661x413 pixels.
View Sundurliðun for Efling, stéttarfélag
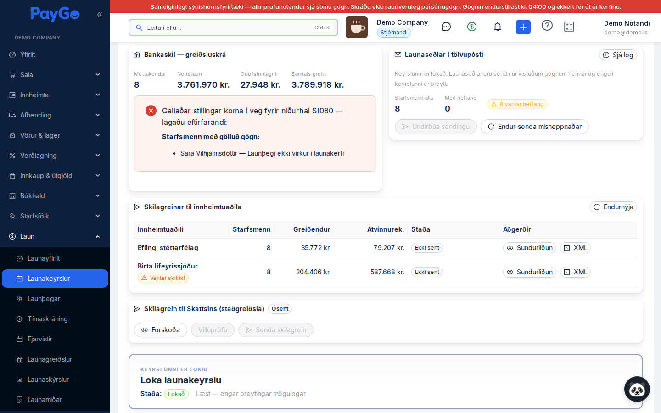tap(530, 248)
